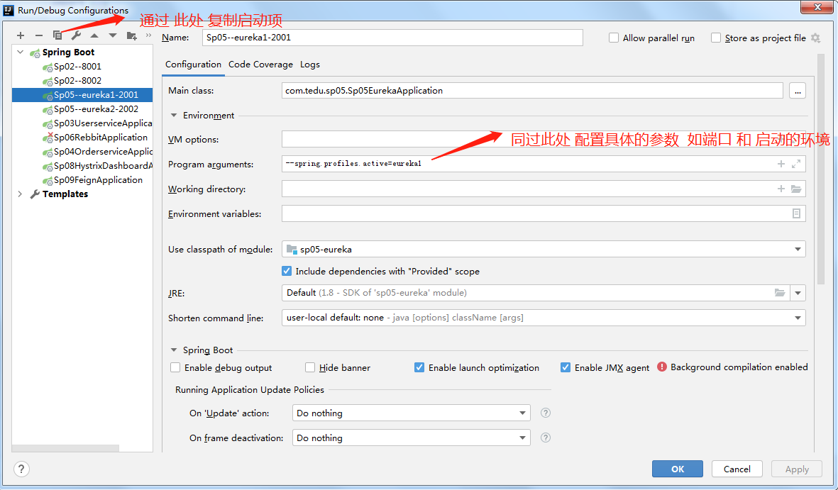This screenshot has width=838, height=490.
Task: Toggle Allow parallel run checkbox
Action: pyautogui.click(x=614, y=38)
